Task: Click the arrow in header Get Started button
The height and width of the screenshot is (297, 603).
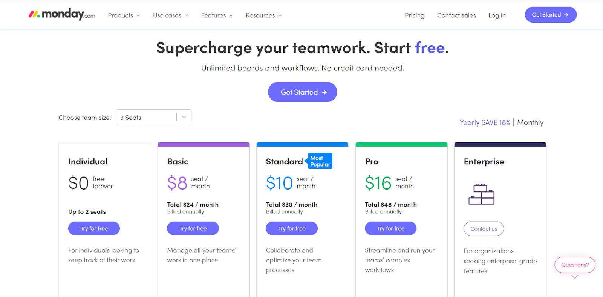Action: (x=566, y=15)
